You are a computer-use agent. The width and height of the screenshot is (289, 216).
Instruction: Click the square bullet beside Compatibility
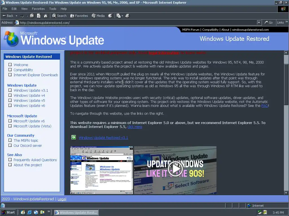(x=10, y=70)
